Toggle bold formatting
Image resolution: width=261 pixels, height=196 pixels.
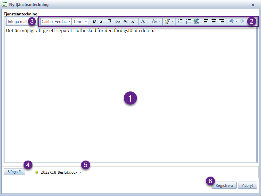pos(94,21)
